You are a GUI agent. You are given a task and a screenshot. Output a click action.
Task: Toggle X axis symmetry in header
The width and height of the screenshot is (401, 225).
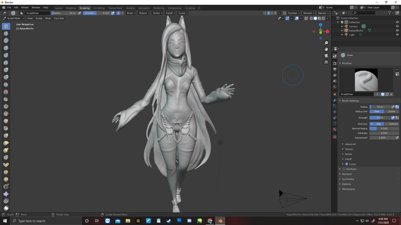269,13
